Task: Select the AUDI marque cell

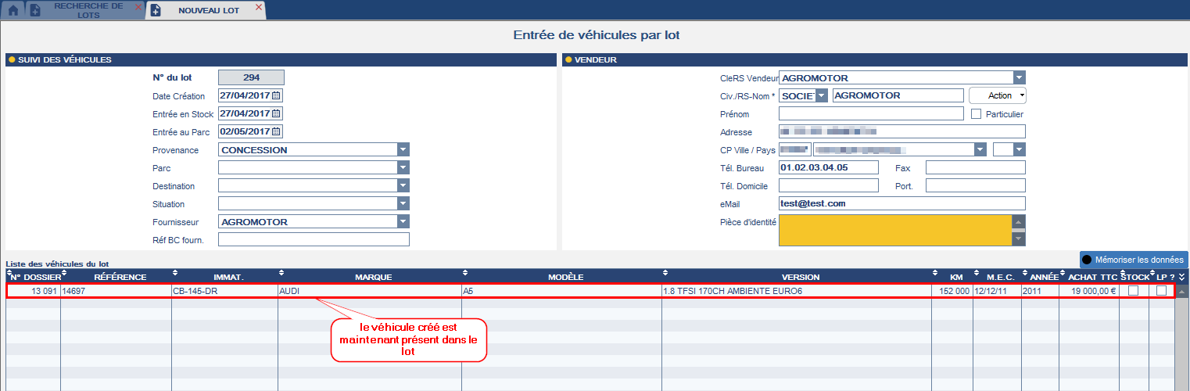Action: point(369,291)
